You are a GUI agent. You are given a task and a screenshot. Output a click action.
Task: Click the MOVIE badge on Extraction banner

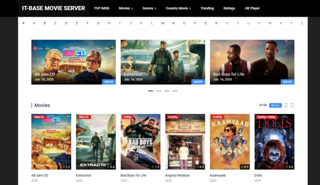coord(198,82)
